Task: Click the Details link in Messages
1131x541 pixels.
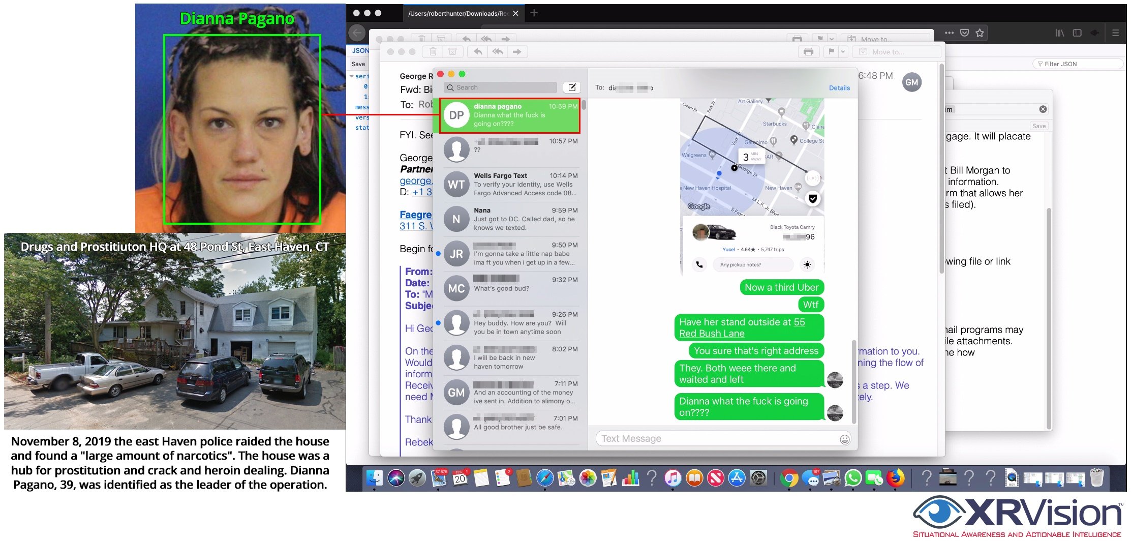Action: point(839,88)
